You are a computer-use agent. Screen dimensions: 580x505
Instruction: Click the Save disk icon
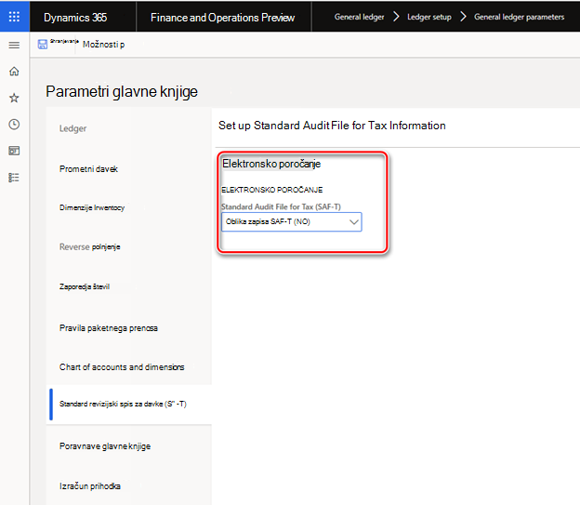43,45
